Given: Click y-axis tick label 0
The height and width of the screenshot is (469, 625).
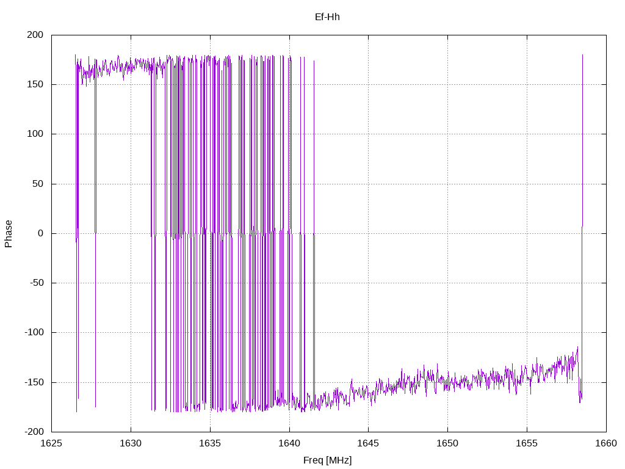Looking at the screenshot, I should point(41,233).
